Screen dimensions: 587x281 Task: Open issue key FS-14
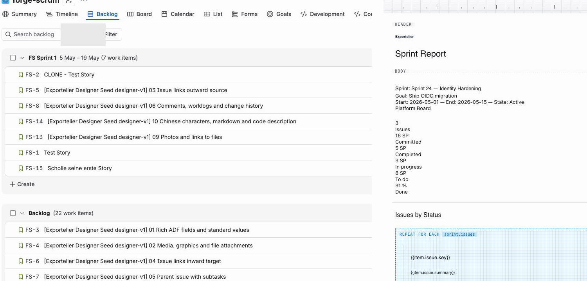pos(34,121)
